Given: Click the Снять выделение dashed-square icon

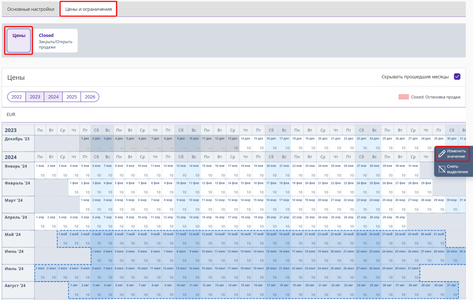Looking at the screenshot, I should [442, 169].
